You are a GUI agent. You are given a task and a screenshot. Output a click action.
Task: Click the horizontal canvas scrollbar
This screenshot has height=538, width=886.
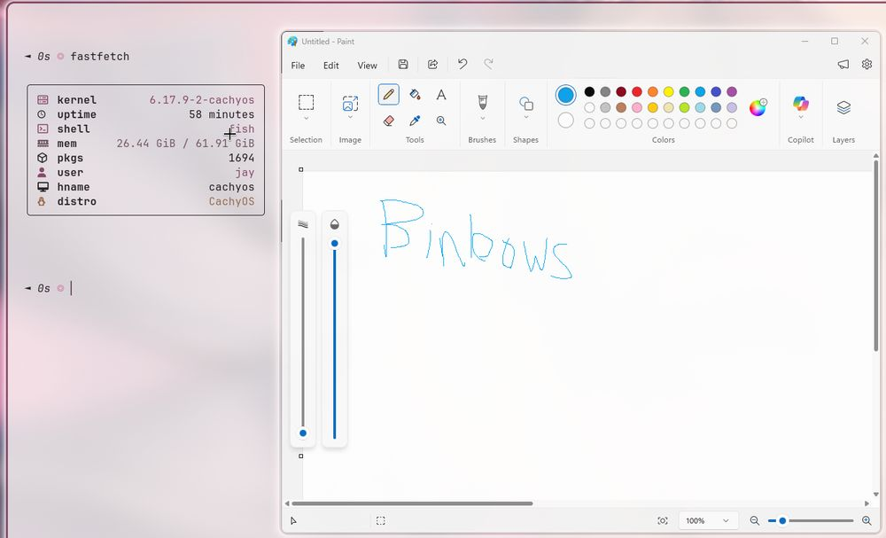[412, 503]
